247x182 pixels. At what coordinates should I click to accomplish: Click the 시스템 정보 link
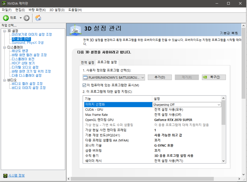[16, 176]
